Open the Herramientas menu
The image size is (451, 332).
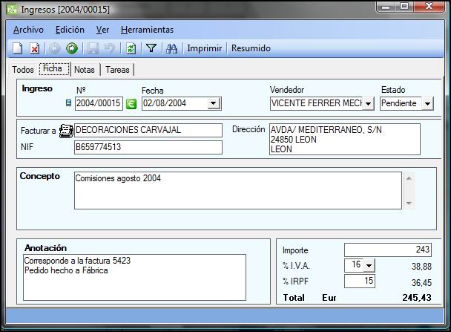pyautogui.click(x=147, y=30)
